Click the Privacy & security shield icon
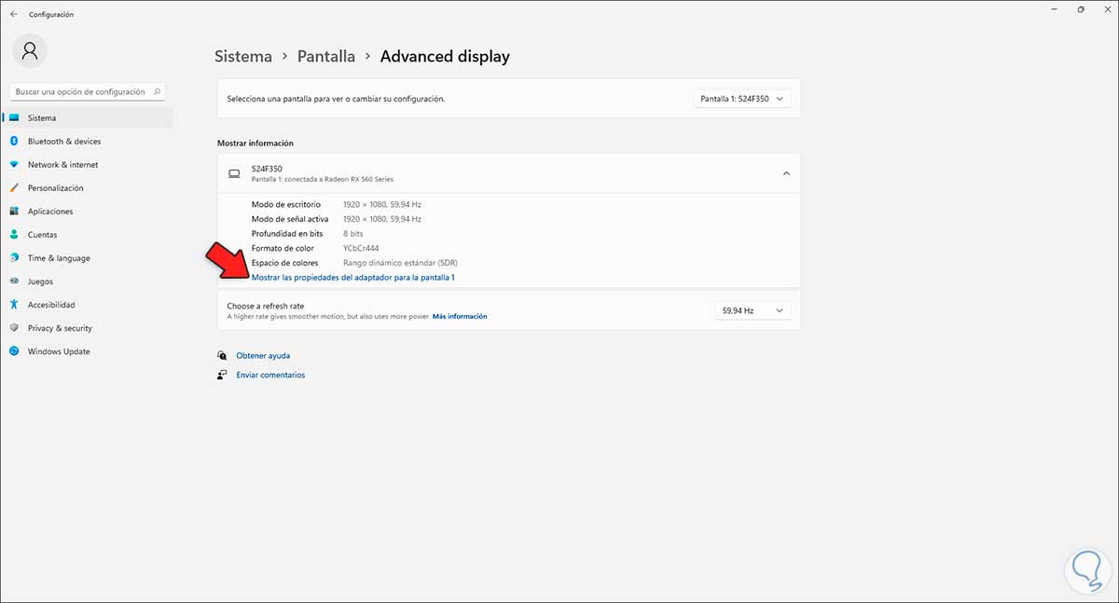Viewport: 1119px width, 603px height. tap(15, 328)
